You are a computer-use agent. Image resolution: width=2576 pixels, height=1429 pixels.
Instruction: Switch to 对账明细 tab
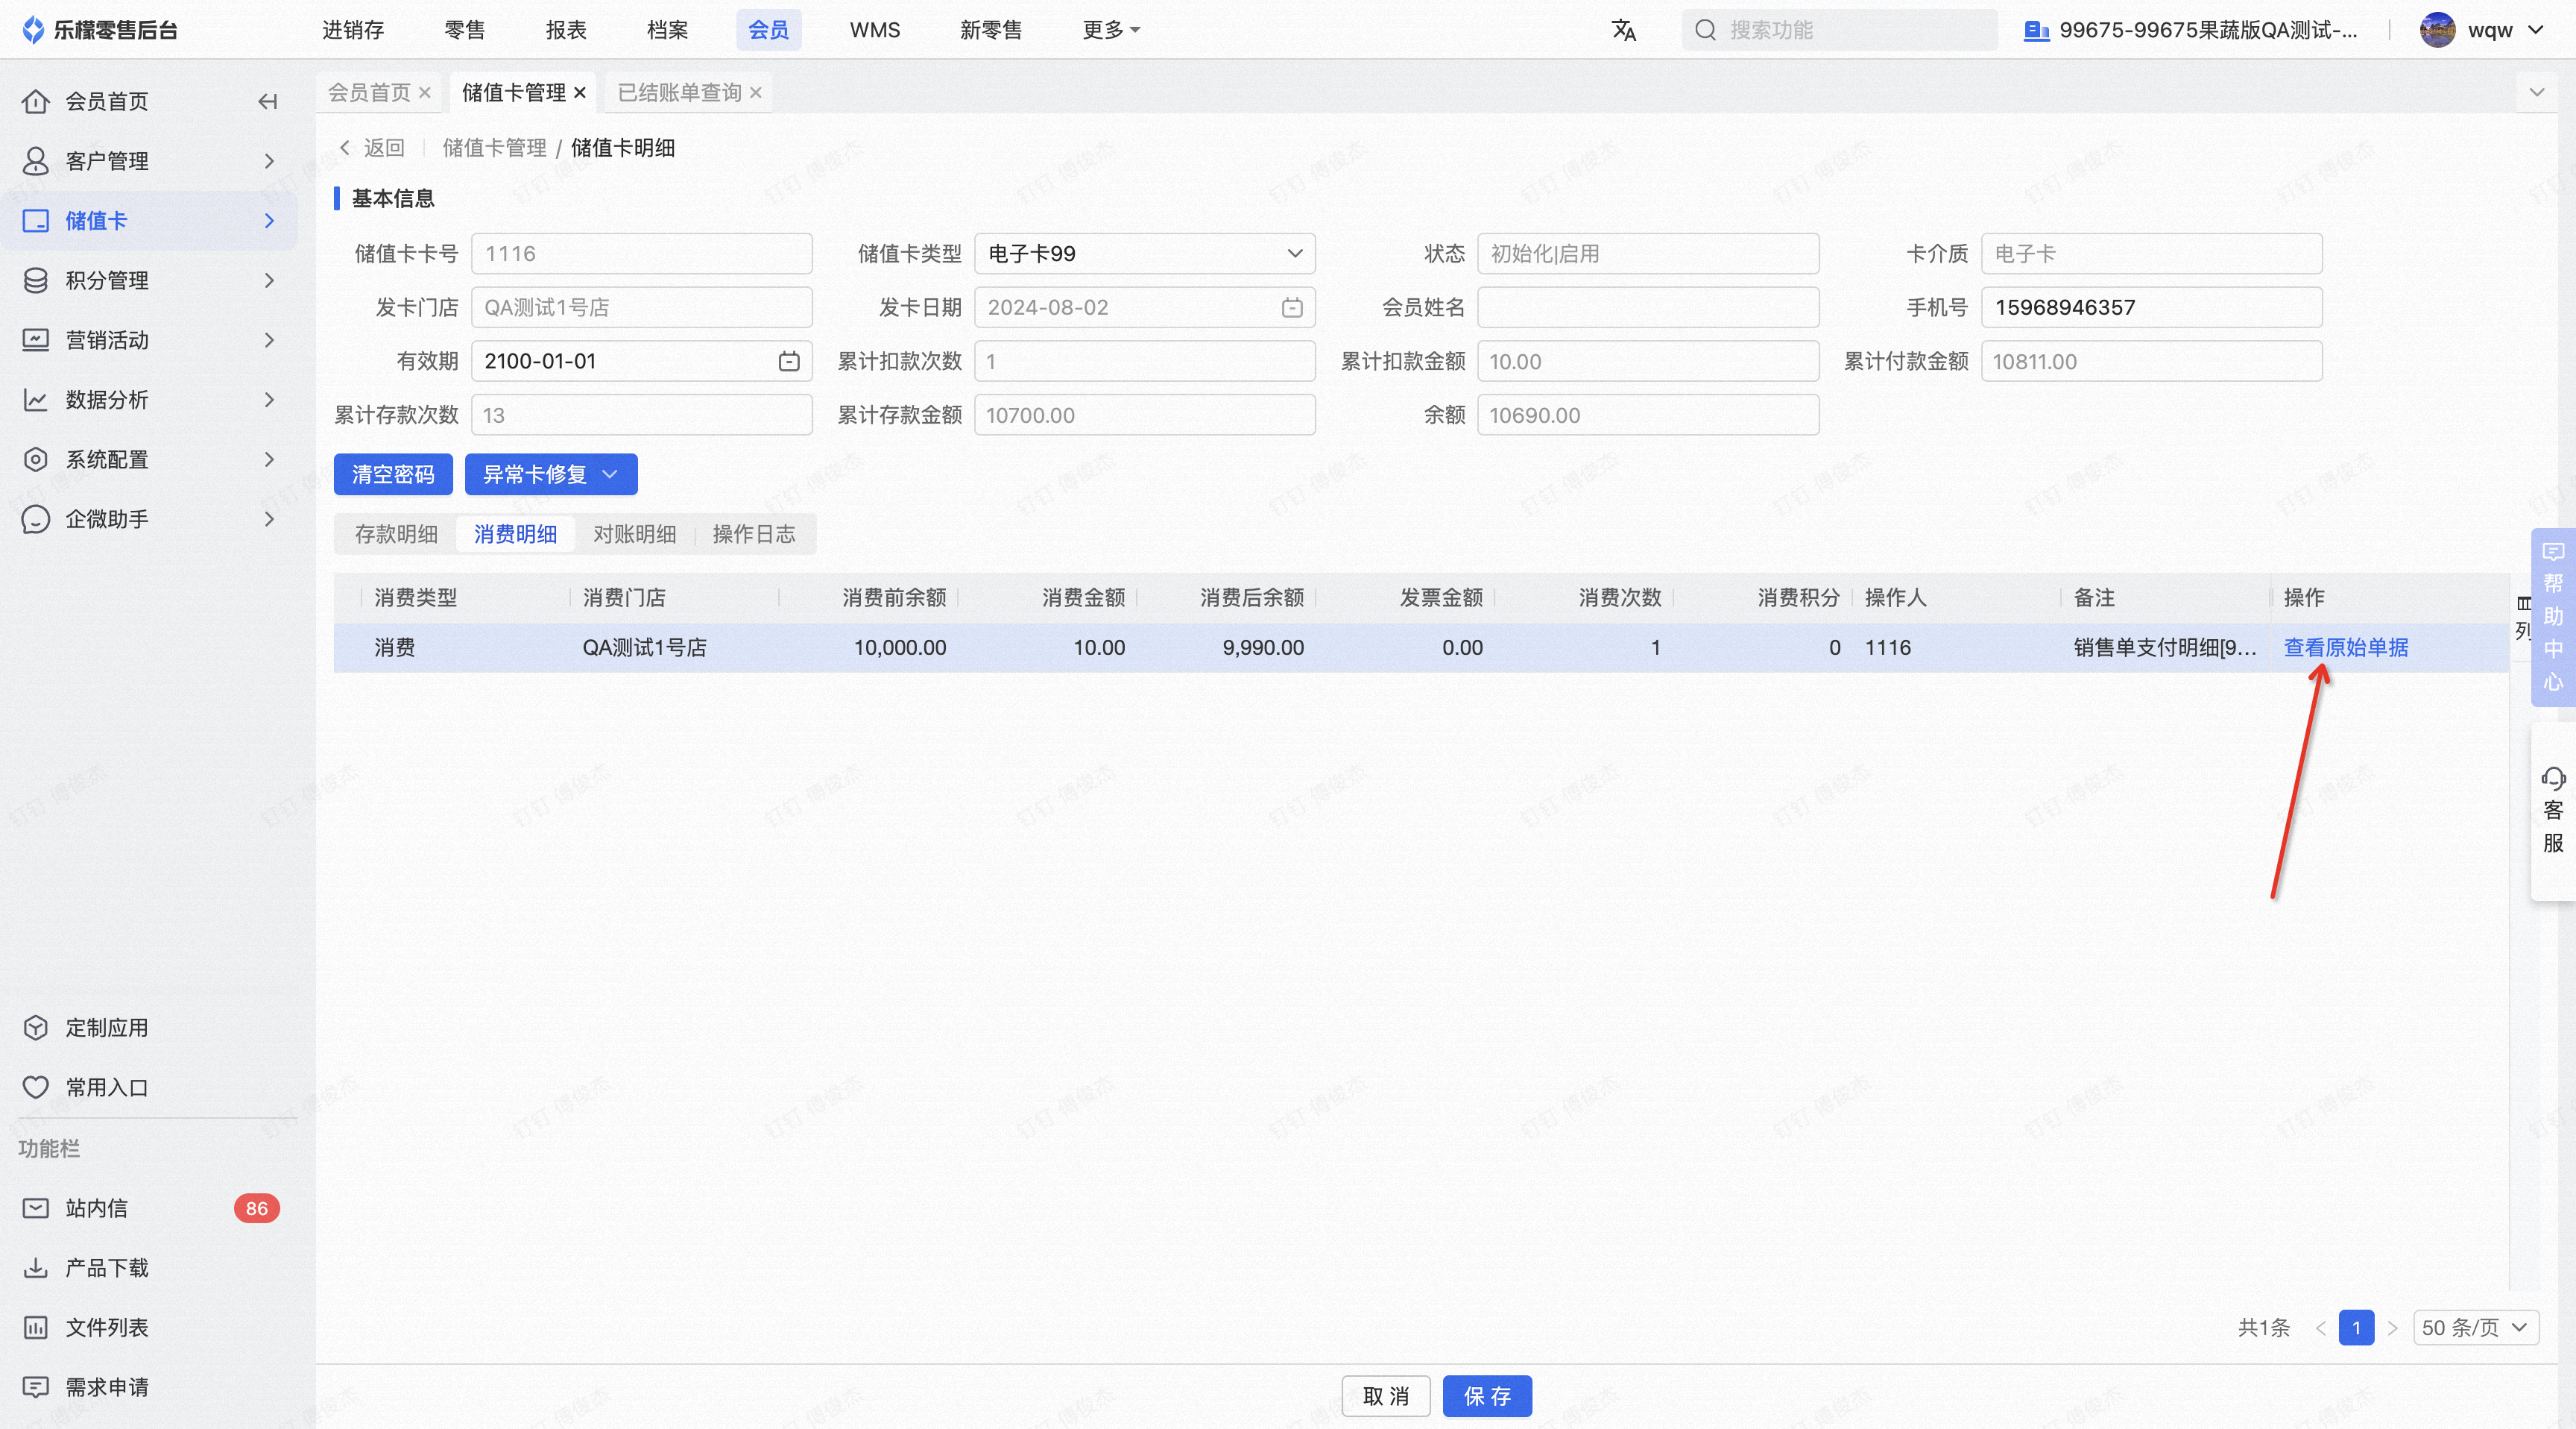coord(635,534)
